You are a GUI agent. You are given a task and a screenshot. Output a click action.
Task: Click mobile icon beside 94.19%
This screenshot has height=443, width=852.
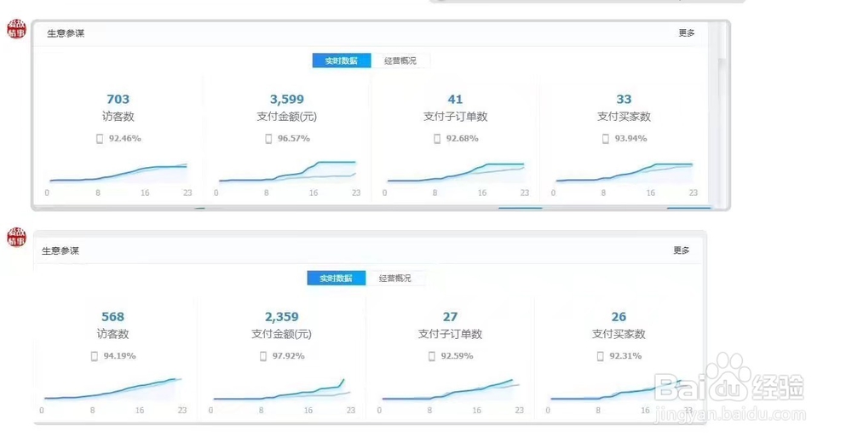[x=94, y=356]
